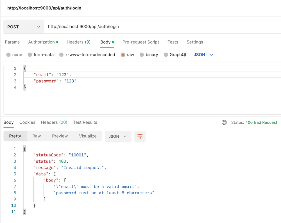Click the "status": 400 response line
This screenshot has width=281, height=223.
(x=51, y=161)
